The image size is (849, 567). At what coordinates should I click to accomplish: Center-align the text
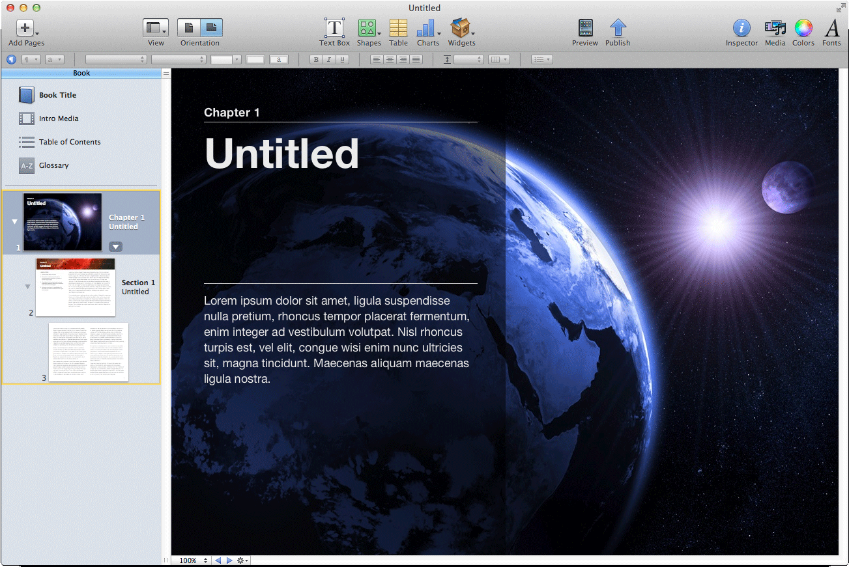click(x=390, y=59)
